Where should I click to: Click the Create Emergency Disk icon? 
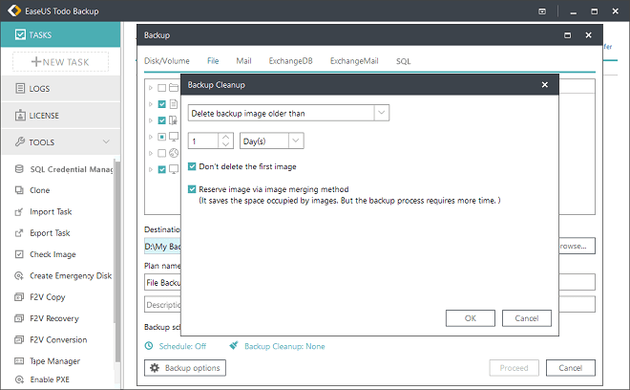click(19, 275)
